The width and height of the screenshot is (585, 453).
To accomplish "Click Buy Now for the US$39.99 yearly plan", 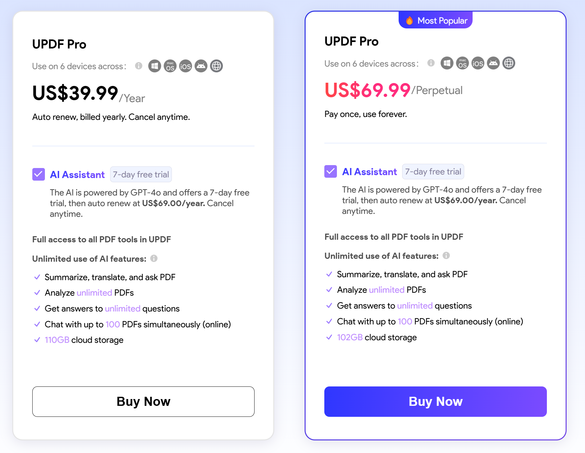I will (143, 402).
